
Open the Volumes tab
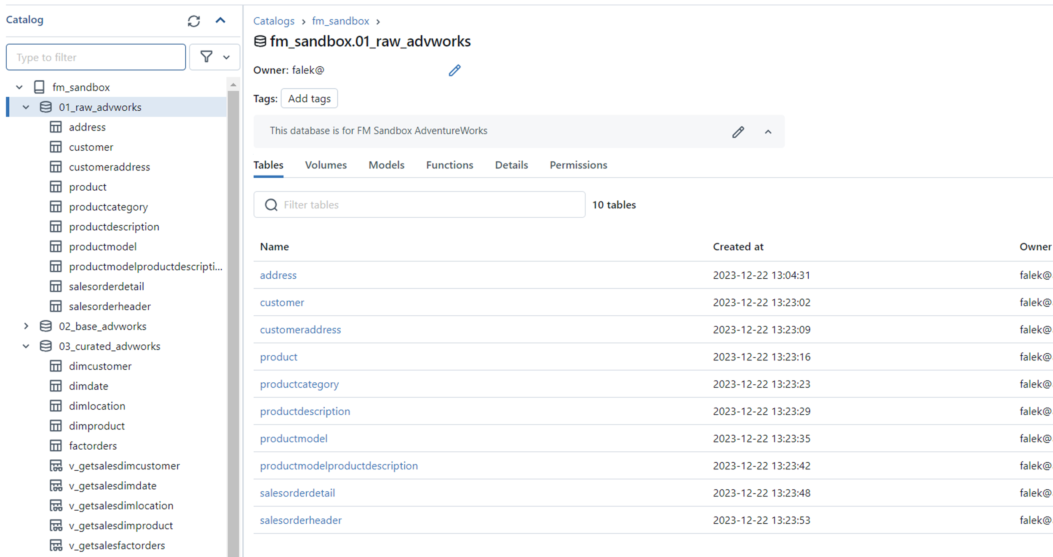pyautogui.click(x=326, y=165)
